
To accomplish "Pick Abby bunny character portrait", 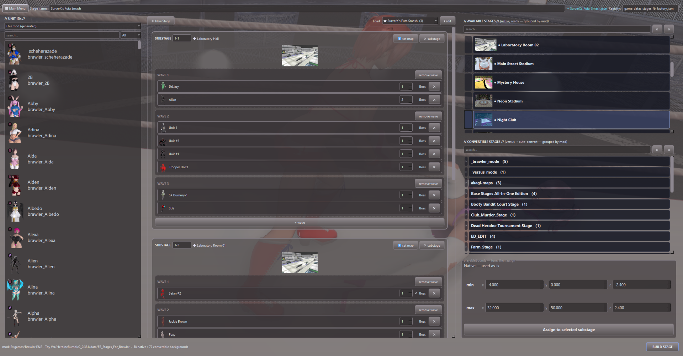I will [15, 106].
